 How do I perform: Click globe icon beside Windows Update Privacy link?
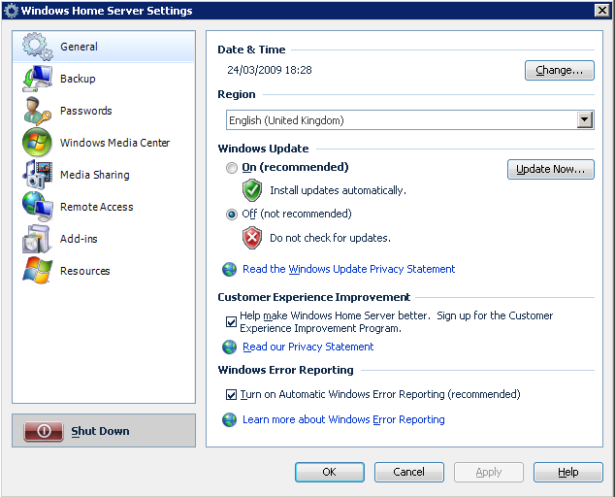pyautogui.click(x=230, y=269)
